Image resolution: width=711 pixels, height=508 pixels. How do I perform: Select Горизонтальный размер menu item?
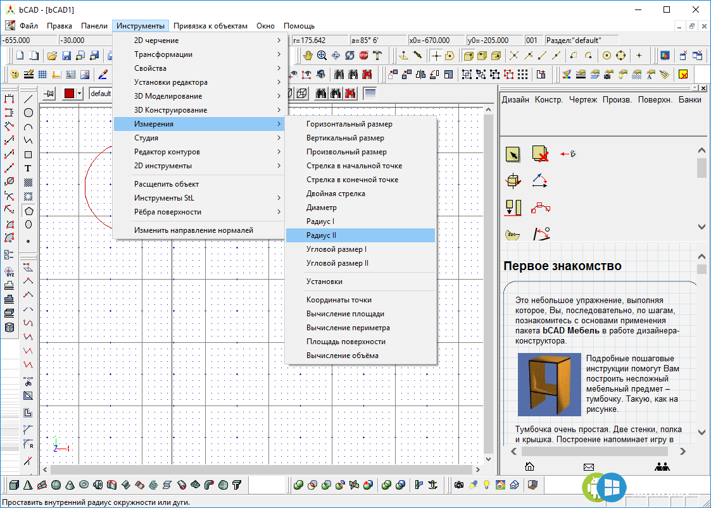coord(360,124)
